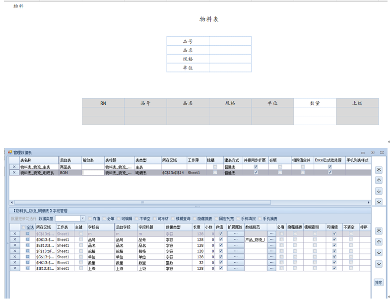The width and height of the screenshot is (390, 303).
Task: Open the 数据类型 dropdown
Action: (x=82, y=219)
